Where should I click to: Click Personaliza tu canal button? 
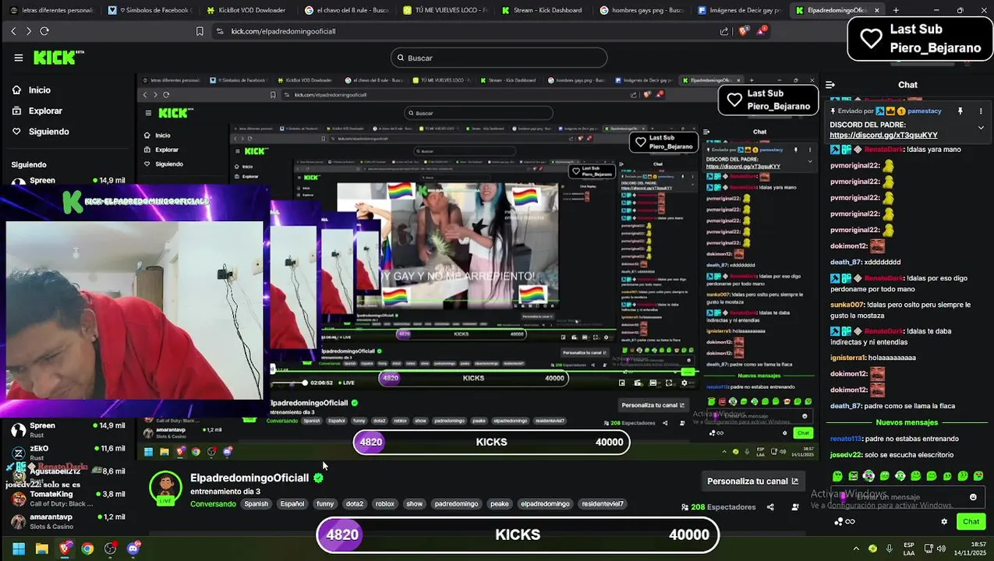pos(752,481)
